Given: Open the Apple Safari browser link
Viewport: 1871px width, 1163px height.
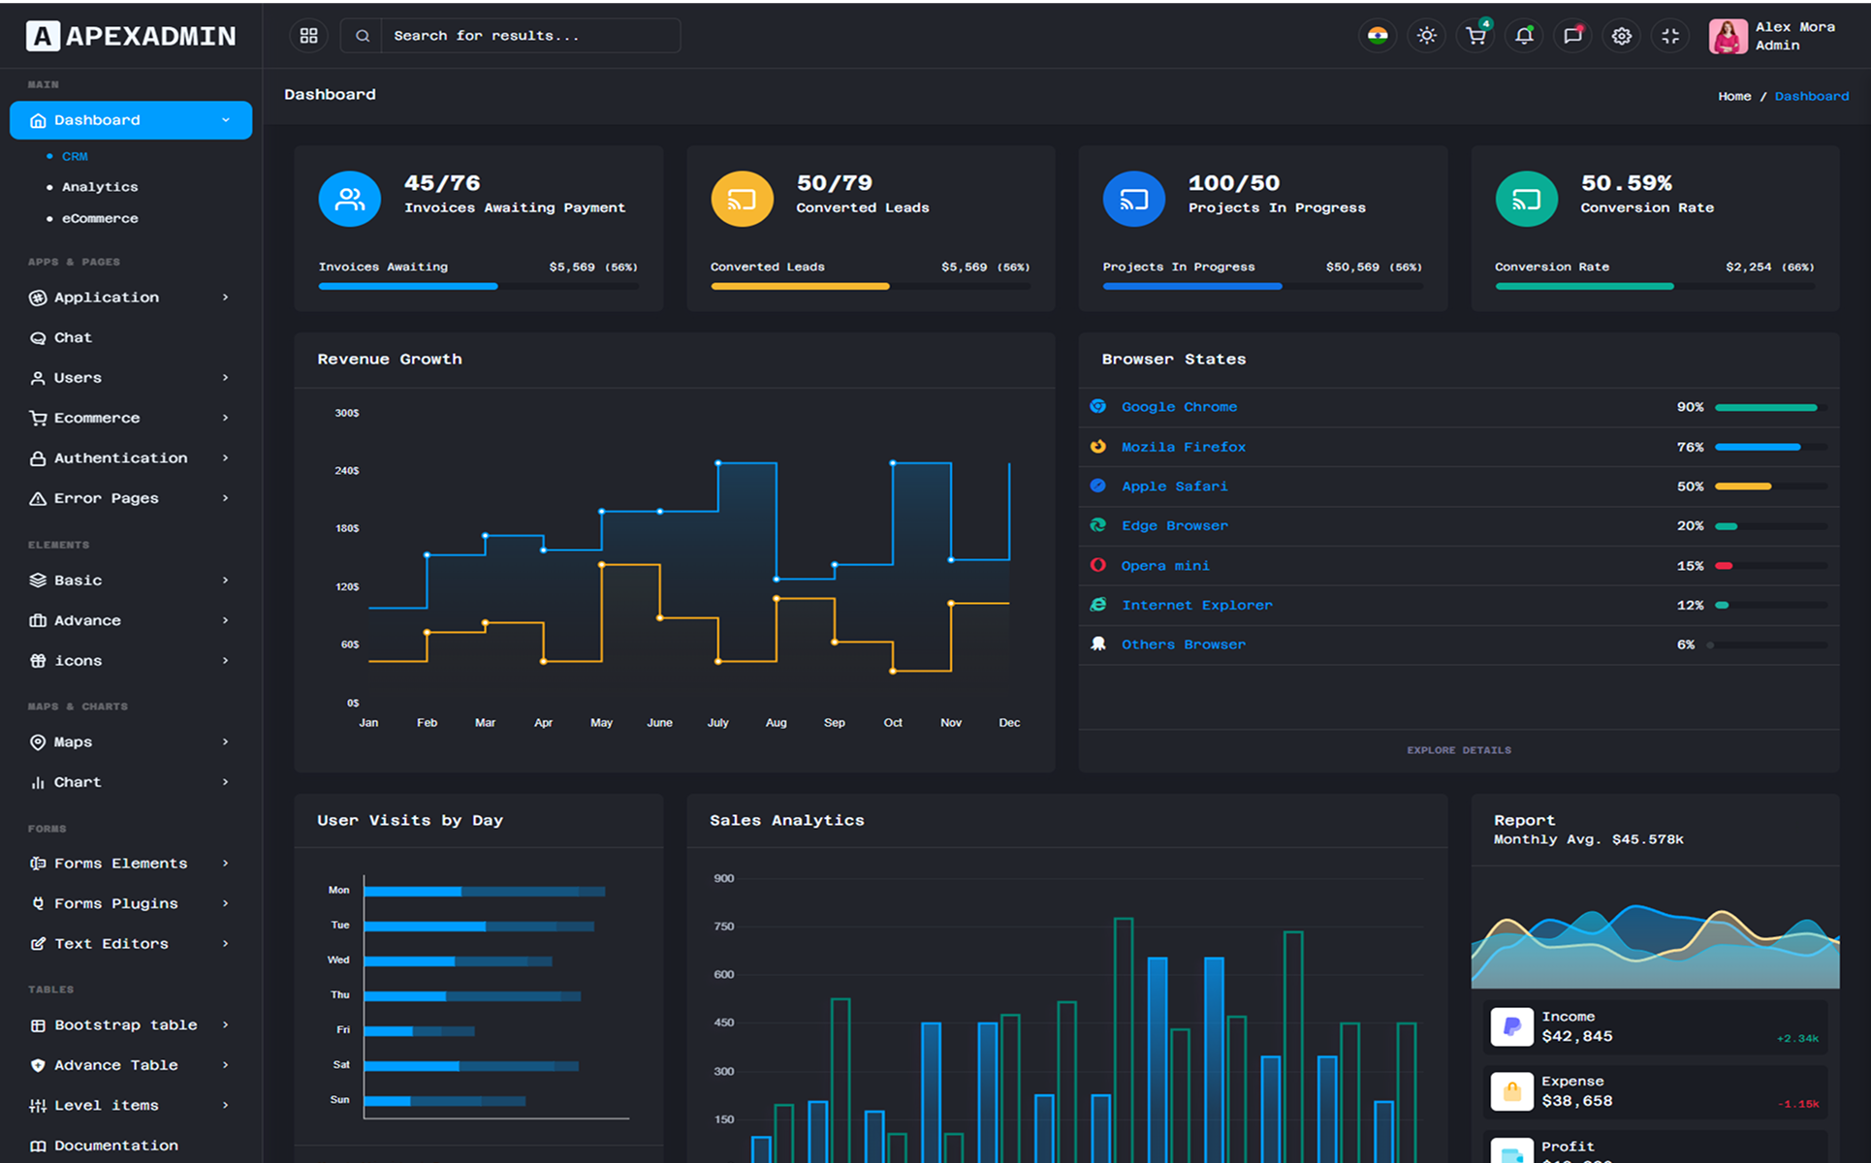Looking at the screenshot, I should pos(1174,487).
